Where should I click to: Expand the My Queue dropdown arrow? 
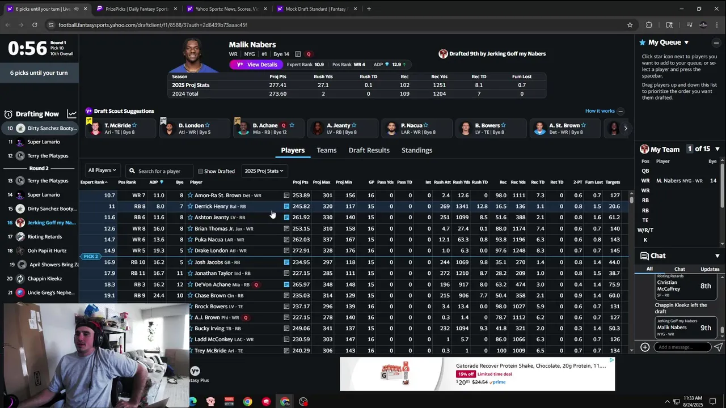[x=686, y=42]
